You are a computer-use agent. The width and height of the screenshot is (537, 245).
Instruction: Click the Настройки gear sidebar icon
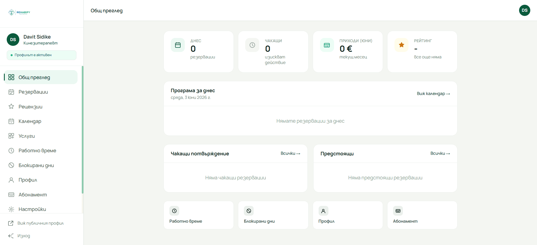pyautogui.click(x=11, y=209)
